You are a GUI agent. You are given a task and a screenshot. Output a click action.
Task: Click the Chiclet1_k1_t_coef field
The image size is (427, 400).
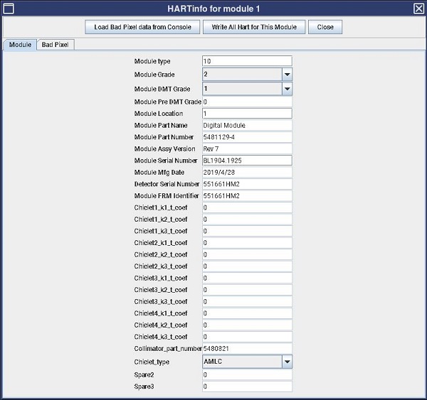point(246,207)
